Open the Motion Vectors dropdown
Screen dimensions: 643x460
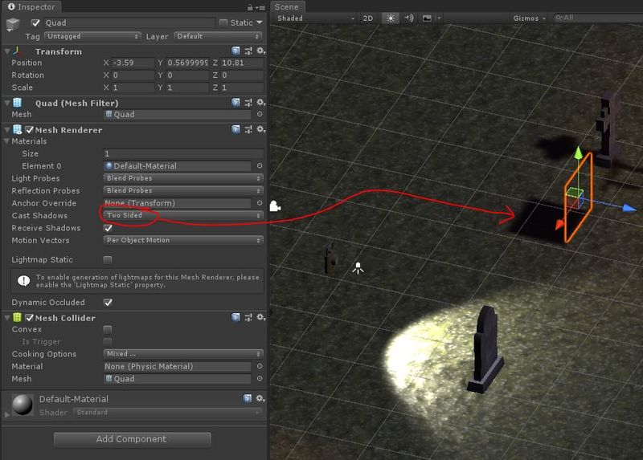183,240
